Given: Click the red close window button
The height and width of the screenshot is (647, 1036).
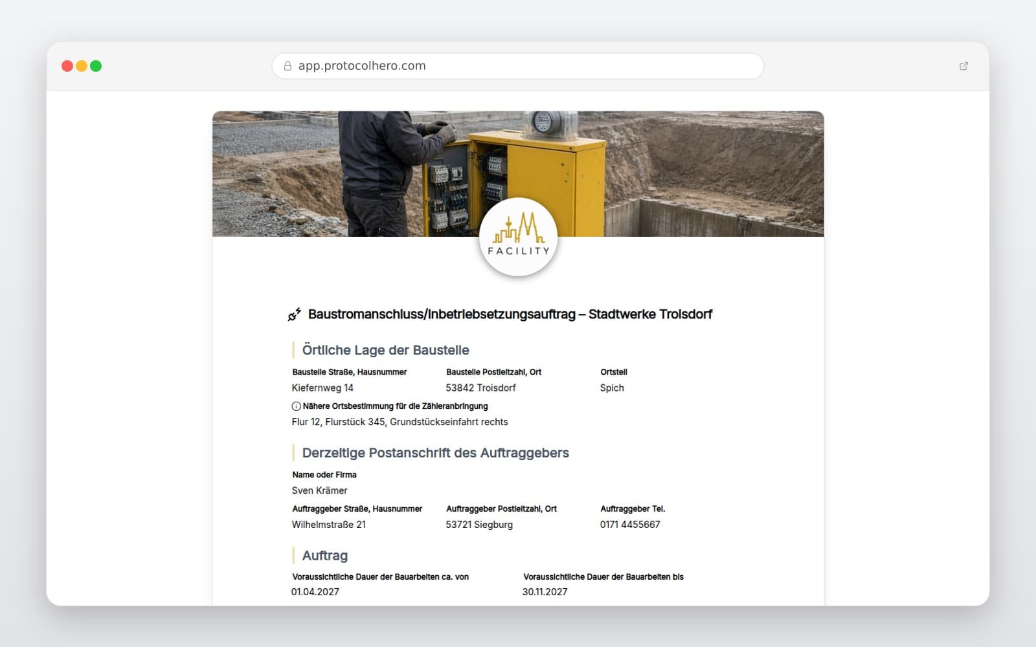Looking at the screenshot, I should pos(67,66).
